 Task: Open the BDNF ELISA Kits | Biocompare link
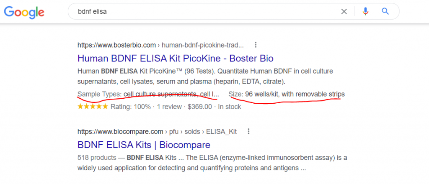pyautogui.click(x=144, y=145)
